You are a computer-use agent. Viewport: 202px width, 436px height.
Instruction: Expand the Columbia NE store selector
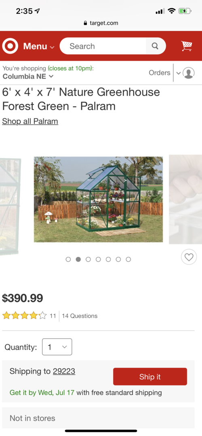click(28, 76)
